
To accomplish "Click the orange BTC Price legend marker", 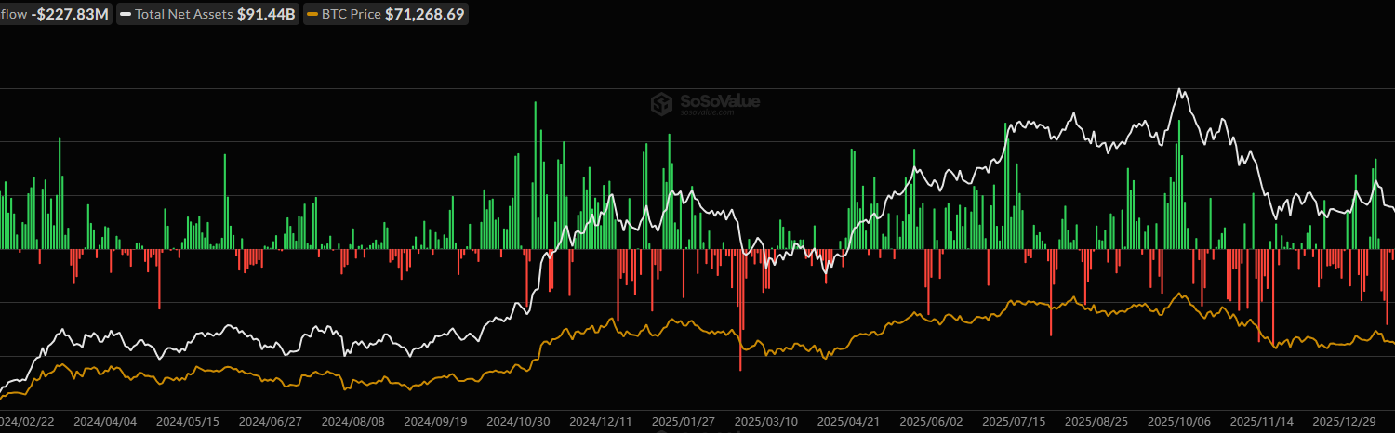I will click(x=313, y=14).
